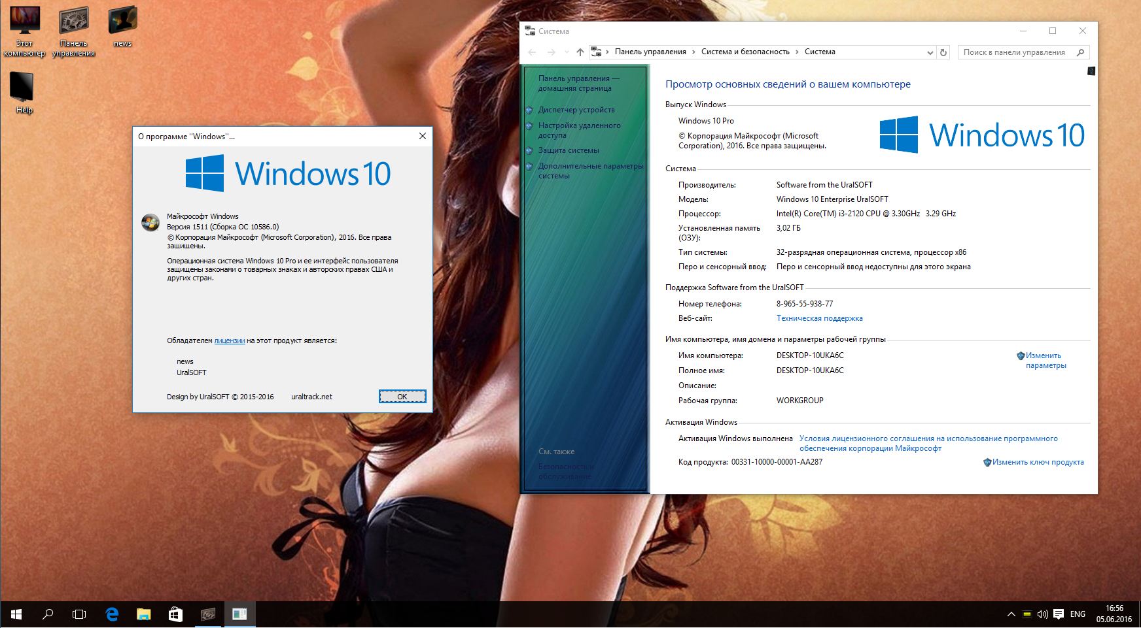Open 'Этот компьютер' desktop icon

pos(24,31)
